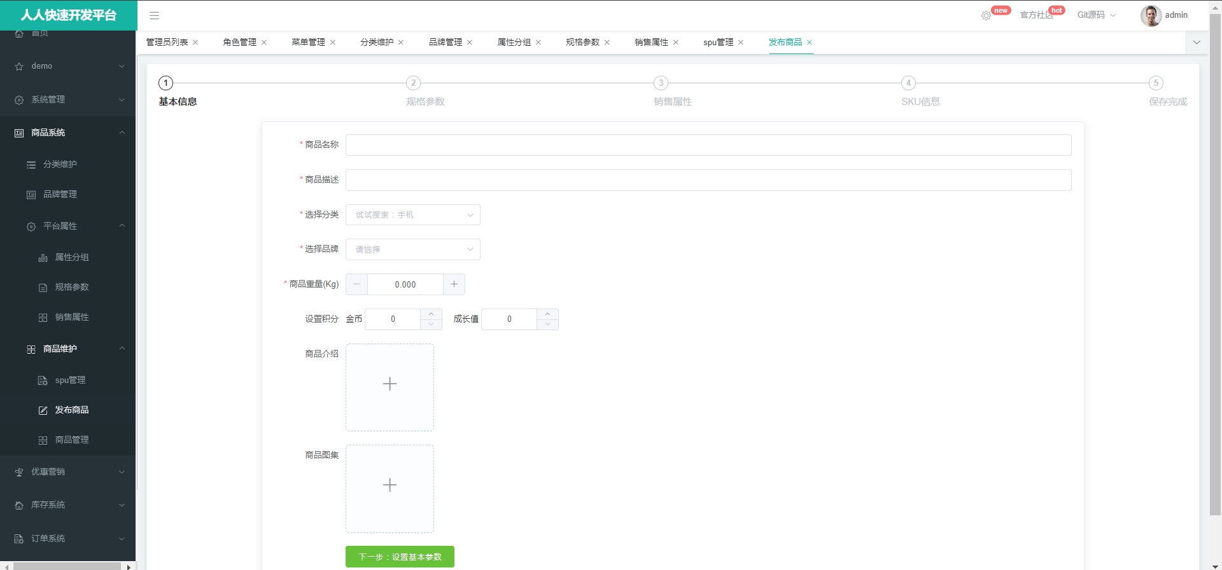Expand the 库存系统 menu chevron
Image resolution: width=1222 pixels, height=570 pixels.
click(x=122, y=505)
